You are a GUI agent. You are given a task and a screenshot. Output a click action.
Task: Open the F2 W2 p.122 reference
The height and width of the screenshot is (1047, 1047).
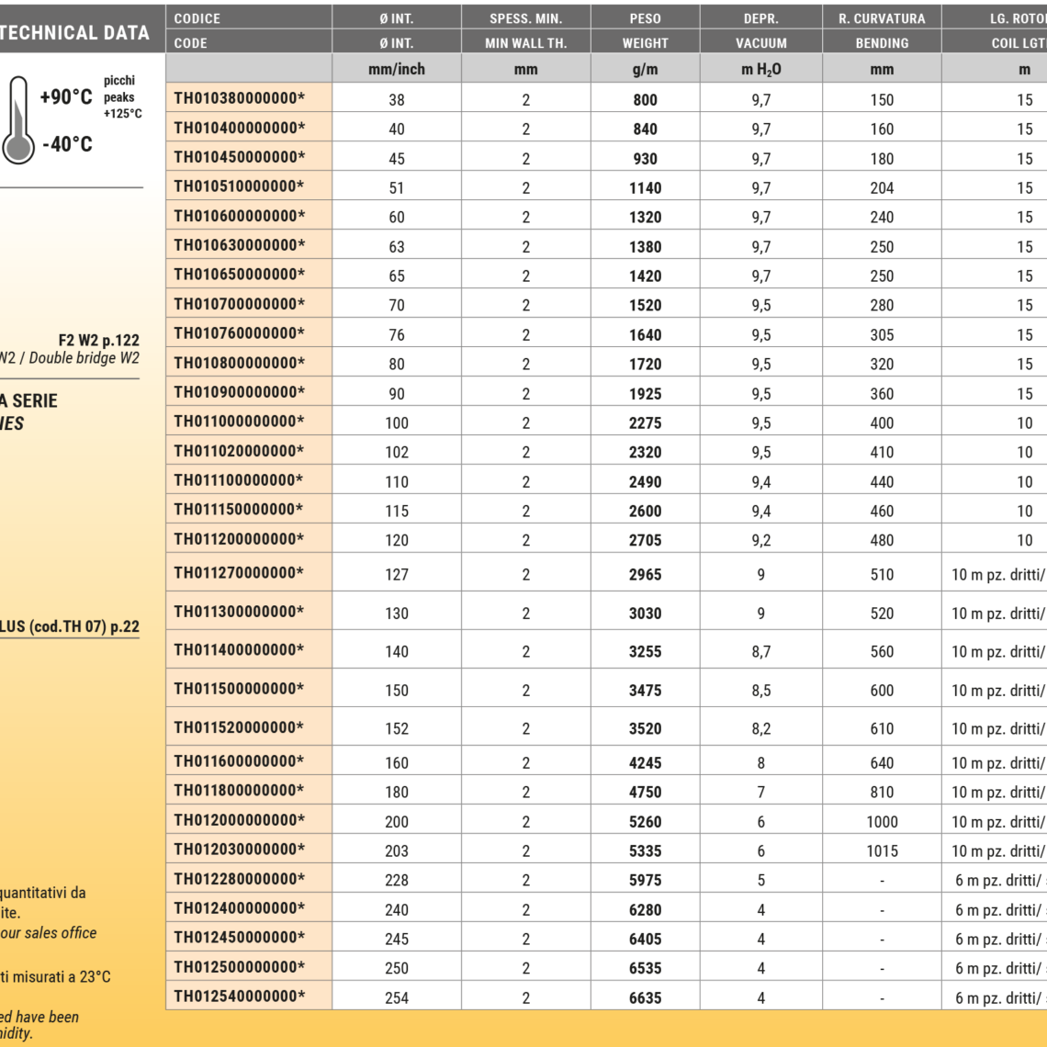pyautogui.click(x=98, y=341)
